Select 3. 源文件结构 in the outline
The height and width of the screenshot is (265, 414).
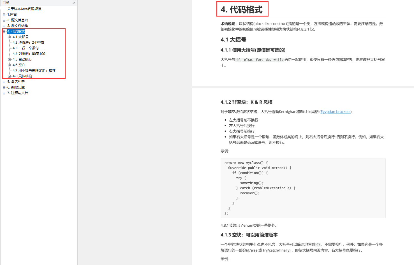point(18,26)
